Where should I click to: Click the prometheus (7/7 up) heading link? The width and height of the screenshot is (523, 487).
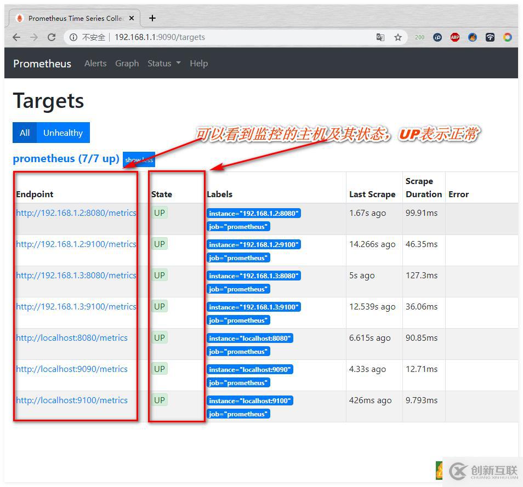point(66,158)
